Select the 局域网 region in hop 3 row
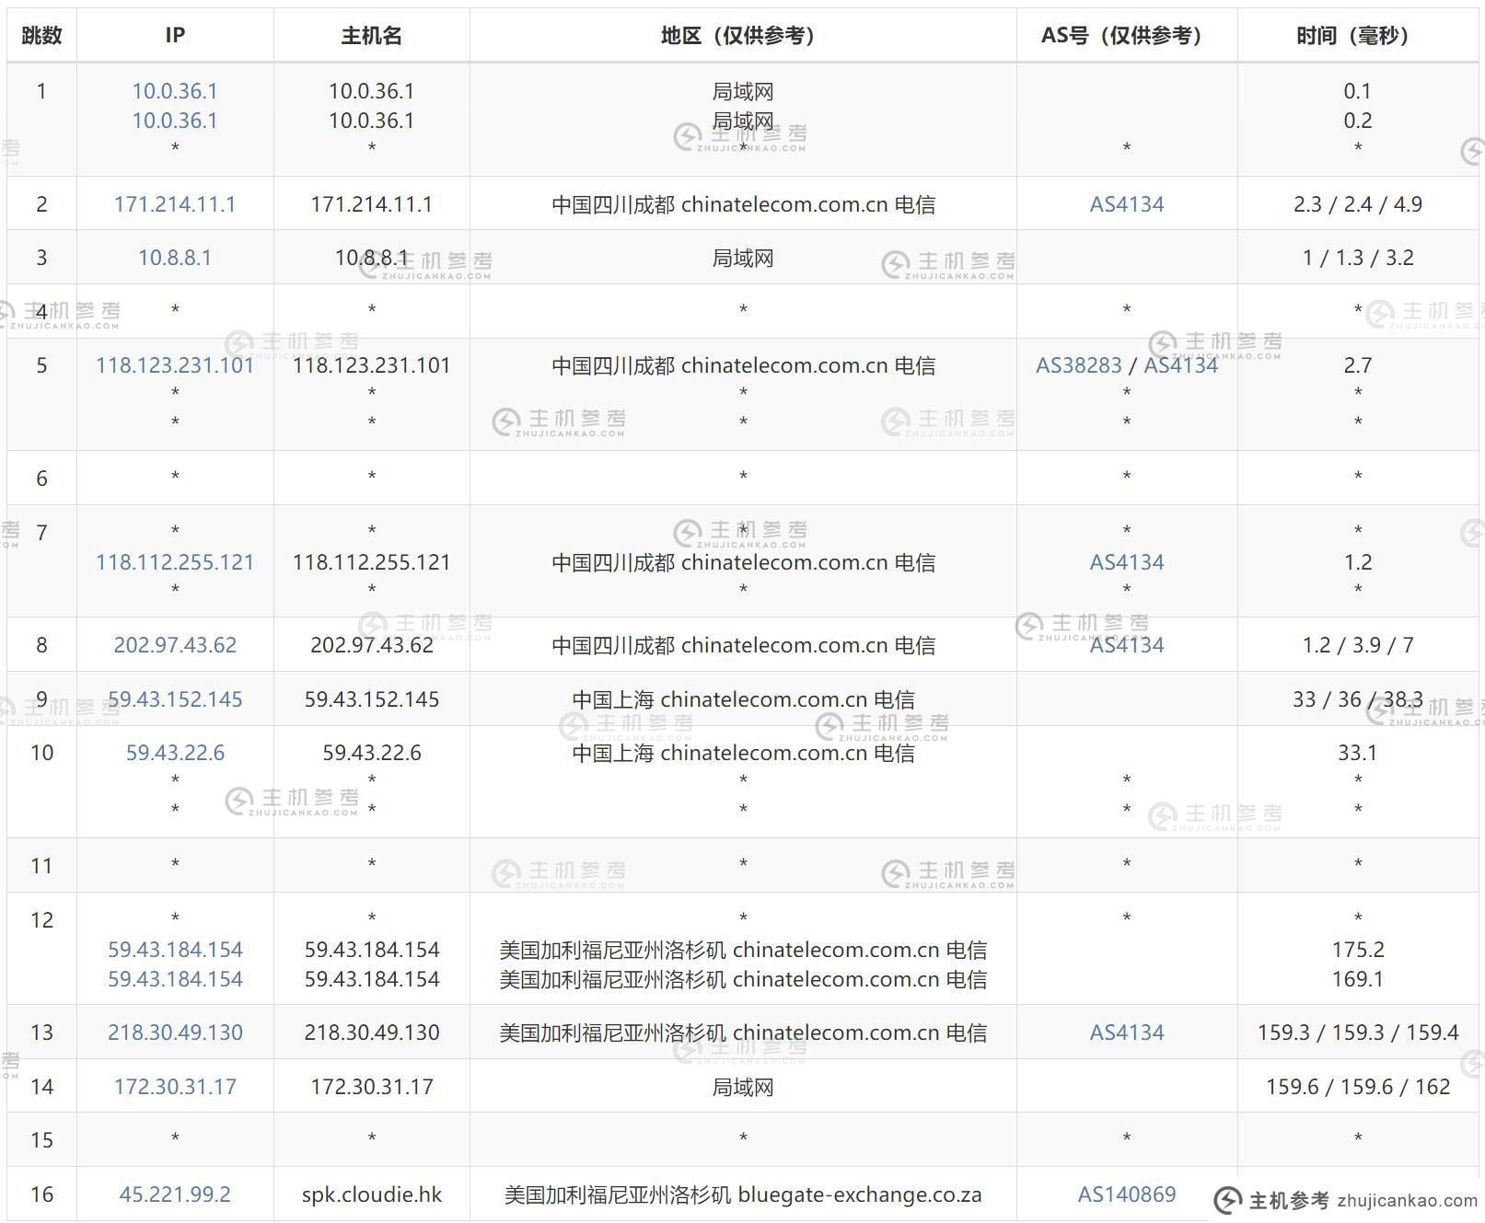Image resolution: width=1485 pixels, height=1223 pixels. (743, 258)
